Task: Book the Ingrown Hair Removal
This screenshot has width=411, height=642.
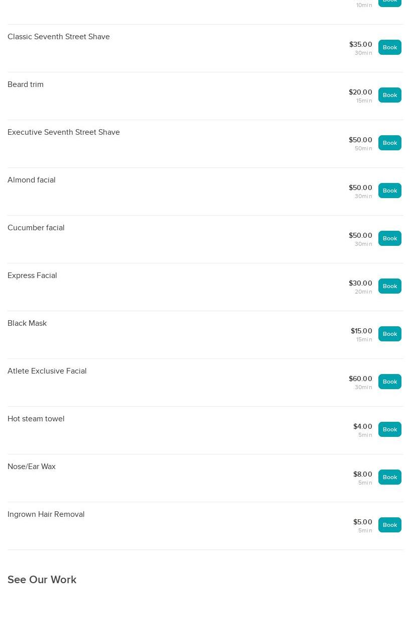Action: point(389,525)
